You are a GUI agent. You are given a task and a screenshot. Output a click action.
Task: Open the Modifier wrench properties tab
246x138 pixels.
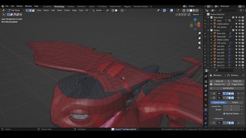pyautogui.click(x=206, y=110)
